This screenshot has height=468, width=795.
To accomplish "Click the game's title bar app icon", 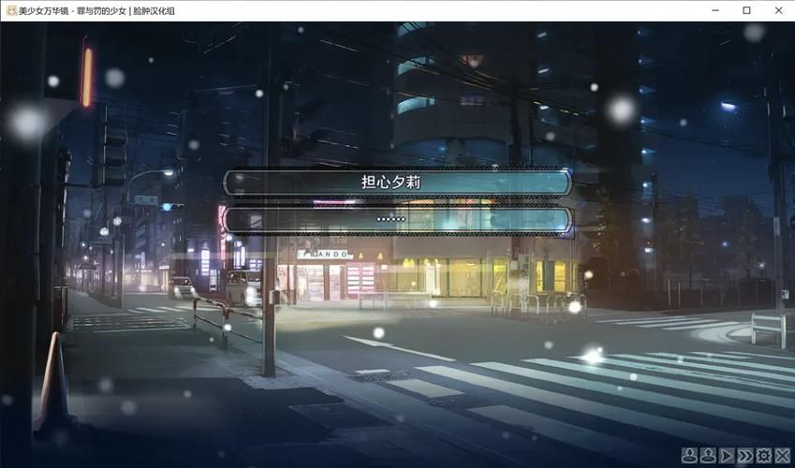I will pyautogui.click(x=11, y=10).
